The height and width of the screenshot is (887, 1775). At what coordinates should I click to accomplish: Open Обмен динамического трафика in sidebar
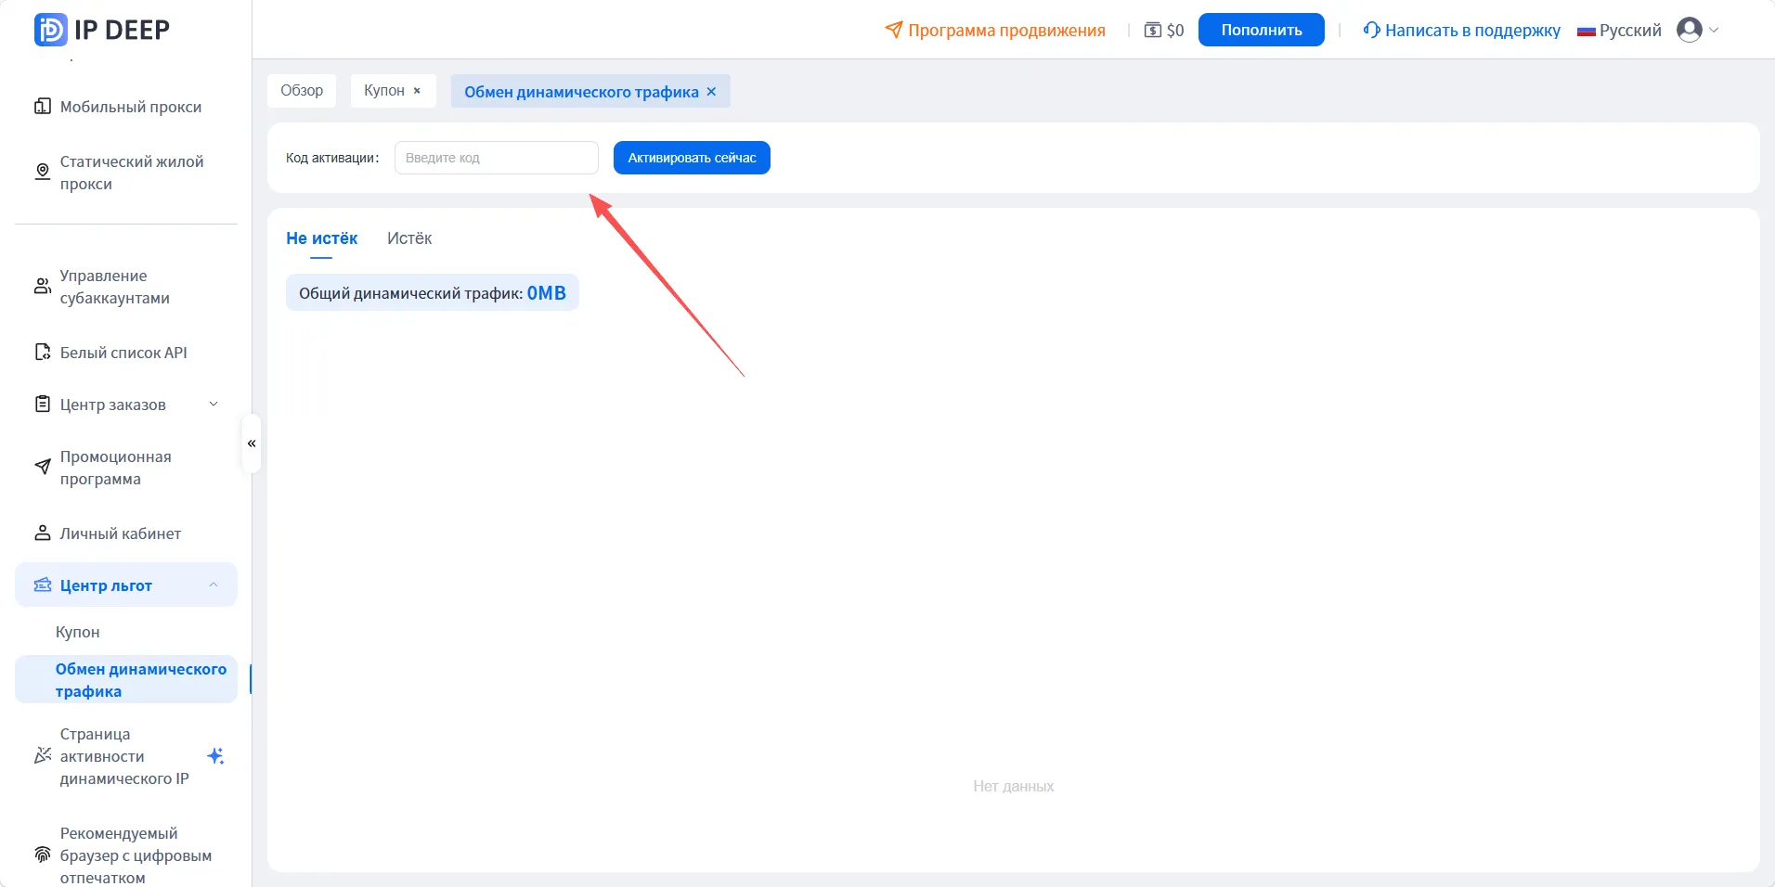click(x=126, y=679)
